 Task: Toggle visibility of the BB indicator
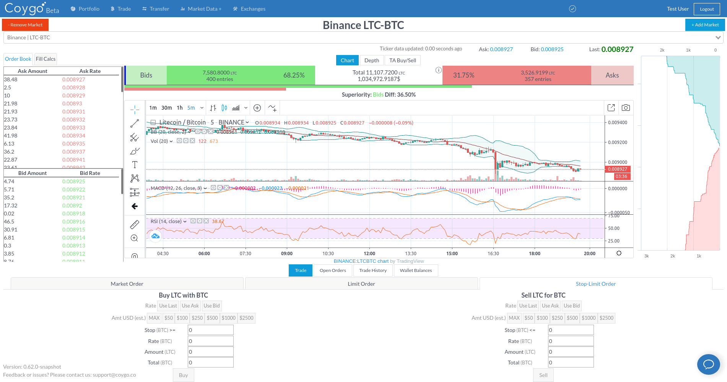pos(198,131)
